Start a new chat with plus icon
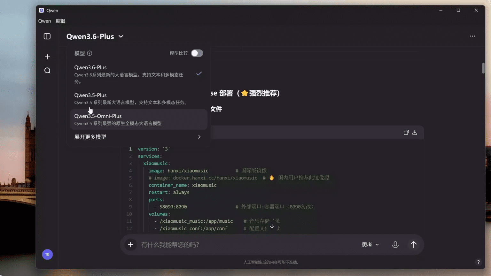 47,57
